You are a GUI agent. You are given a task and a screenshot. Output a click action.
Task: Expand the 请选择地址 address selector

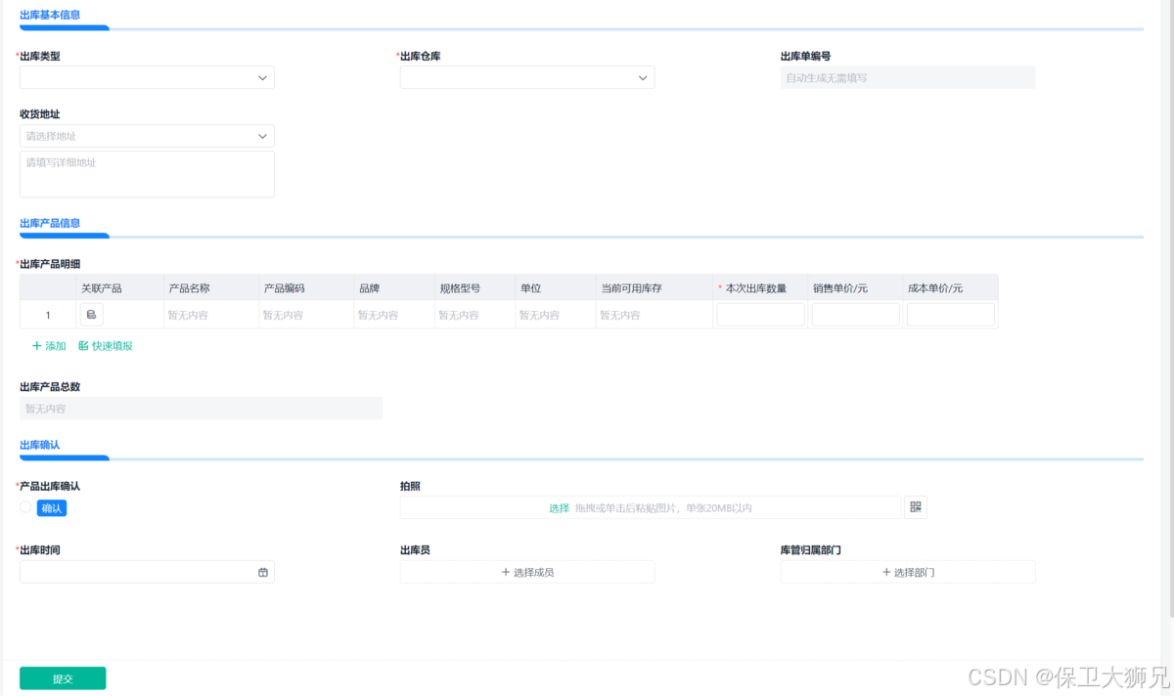(147, 136)
